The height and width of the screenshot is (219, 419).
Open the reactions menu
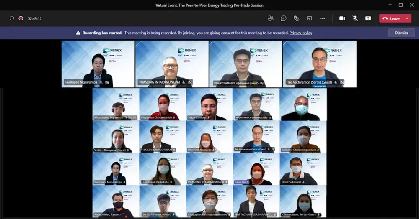pyautogui.click(x=296, y=18)
